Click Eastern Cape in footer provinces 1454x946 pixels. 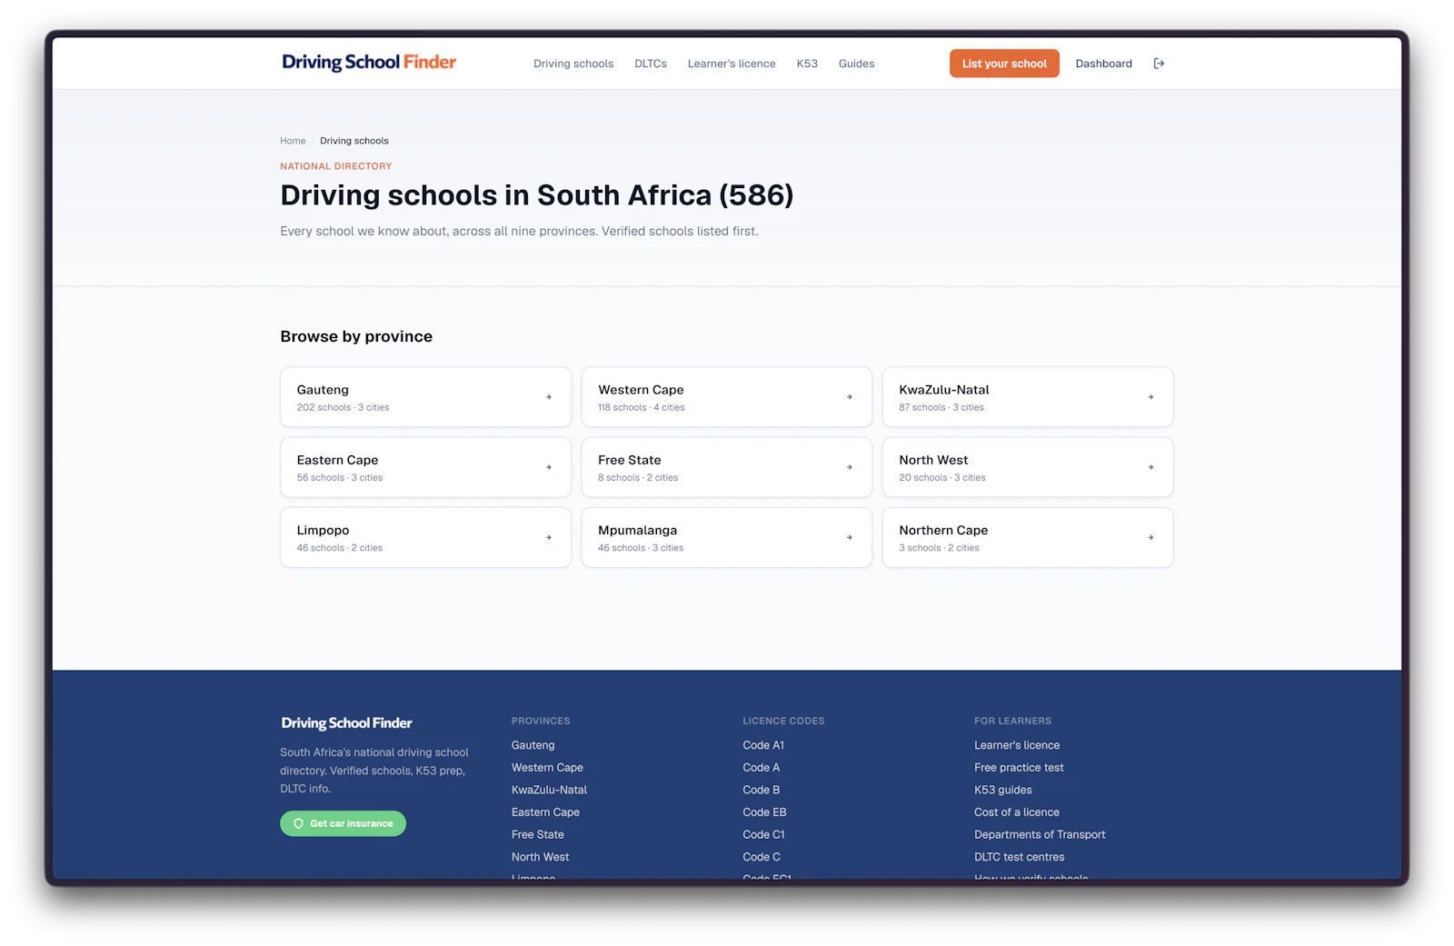click(x=545, y=812)
